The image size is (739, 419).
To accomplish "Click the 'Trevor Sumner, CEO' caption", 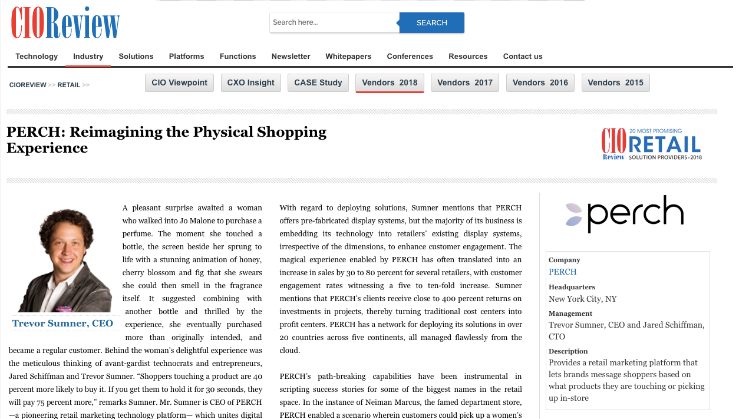I will (62, 324).
